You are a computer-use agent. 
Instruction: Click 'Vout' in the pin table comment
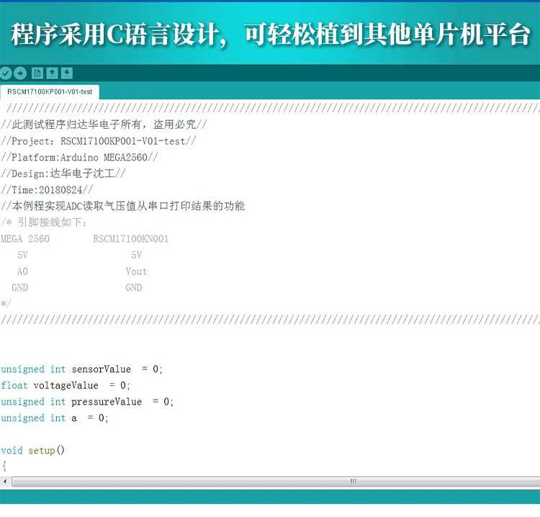coord(136,271)
